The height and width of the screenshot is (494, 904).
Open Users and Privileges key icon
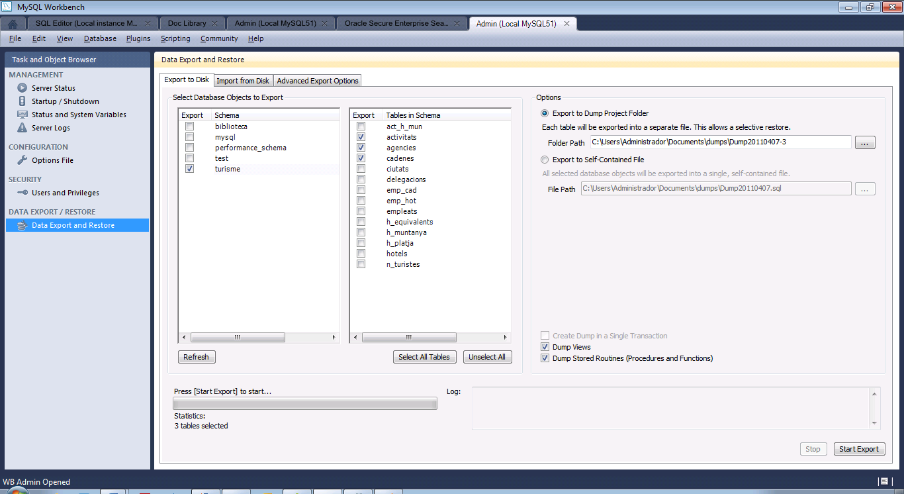23,193
